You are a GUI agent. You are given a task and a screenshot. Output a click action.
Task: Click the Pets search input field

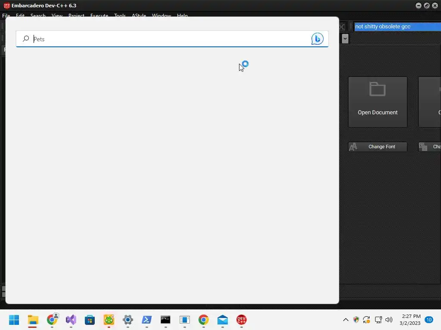(171, 39)
